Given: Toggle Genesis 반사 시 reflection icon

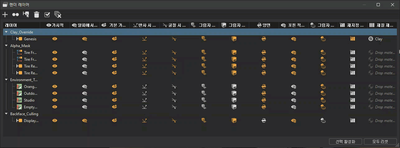Looking at the screenshot, I should click(x=144, y=39).
